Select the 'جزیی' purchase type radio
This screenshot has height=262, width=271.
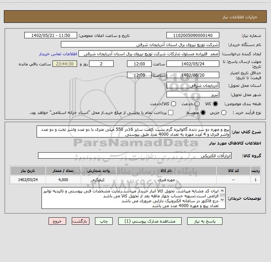pyautogui.click(x=224, y=113)
